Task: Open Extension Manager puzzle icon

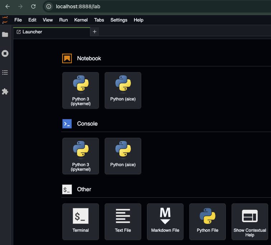Action: 5,91
